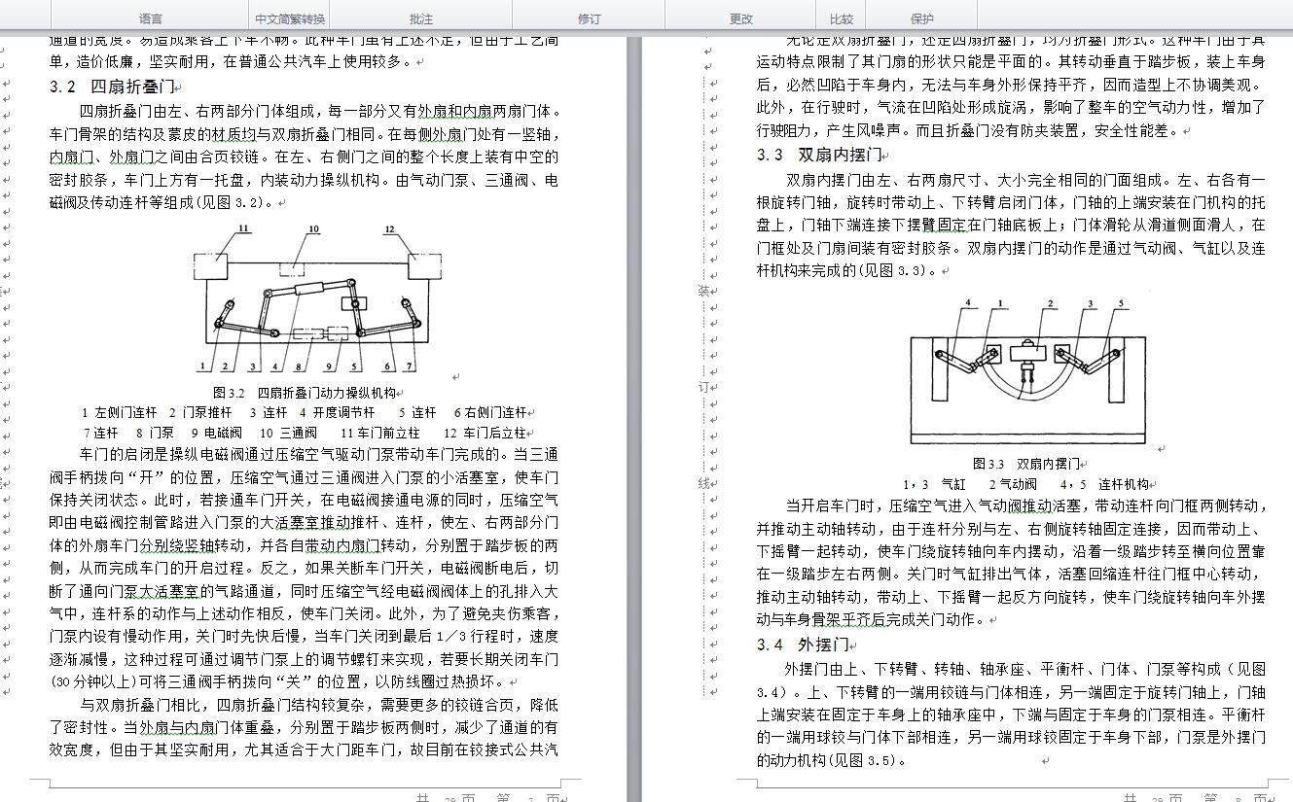
Task: Place the cursor in heading "3.4 外摆门"
Action: tap(804, 645)
